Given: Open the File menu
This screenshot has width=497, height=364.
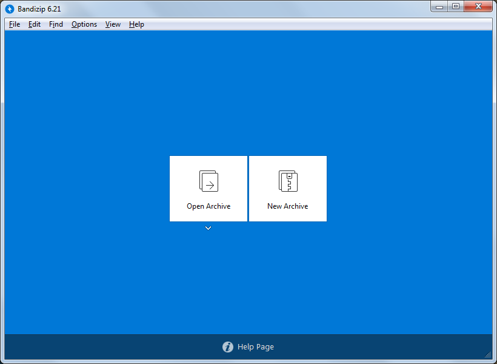Looking at the screenshot, I should click(14, 24).
